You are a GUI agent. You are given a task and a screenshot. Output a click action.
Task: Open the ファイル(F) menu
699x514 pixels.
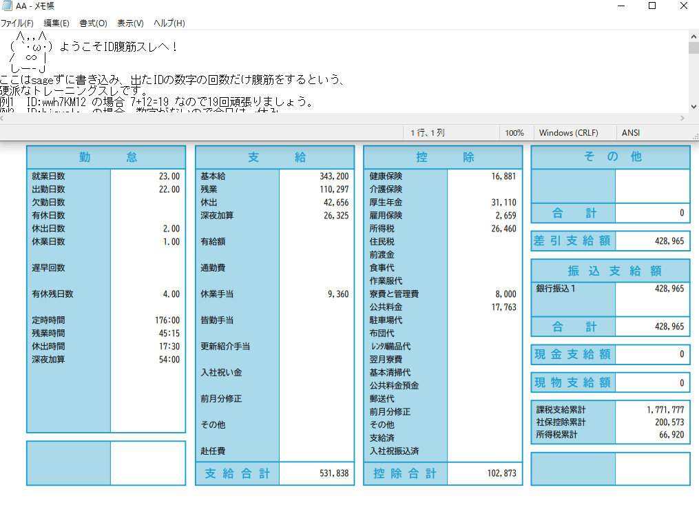click(x=17, y=23)
